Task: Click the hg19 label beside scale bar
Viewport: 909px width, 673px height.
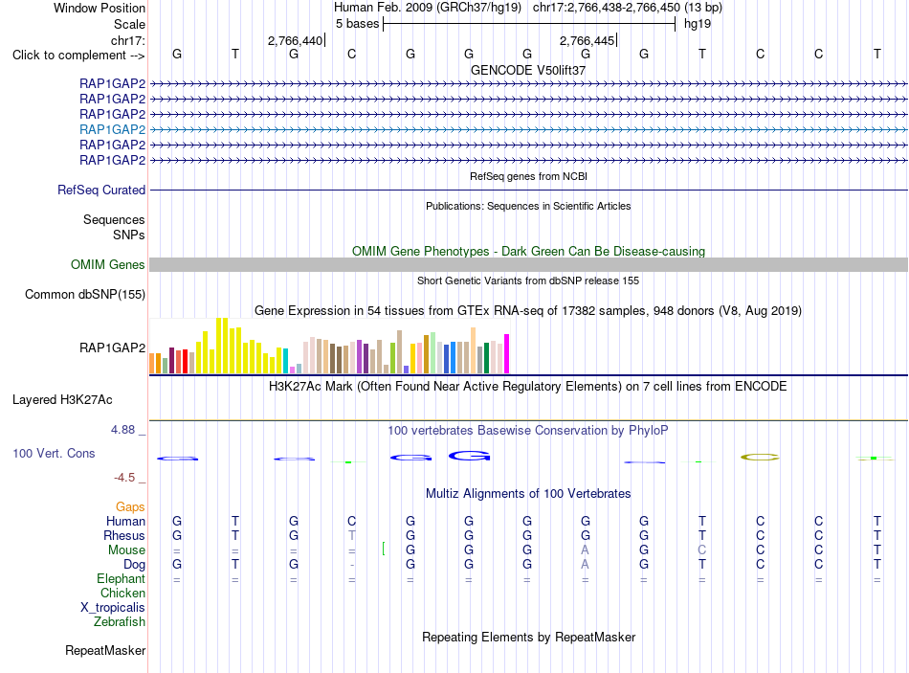Action: (698, 24)
